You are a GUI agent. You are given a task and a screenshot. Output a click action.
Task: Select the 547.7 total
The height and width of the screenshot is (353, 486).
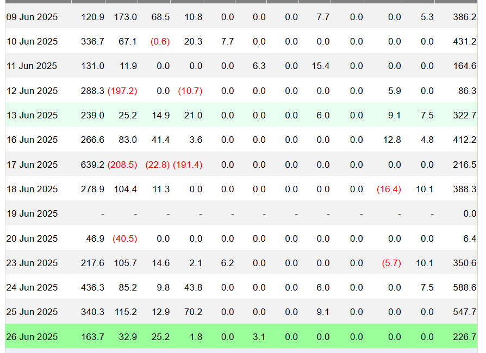[x=465, y=312]
